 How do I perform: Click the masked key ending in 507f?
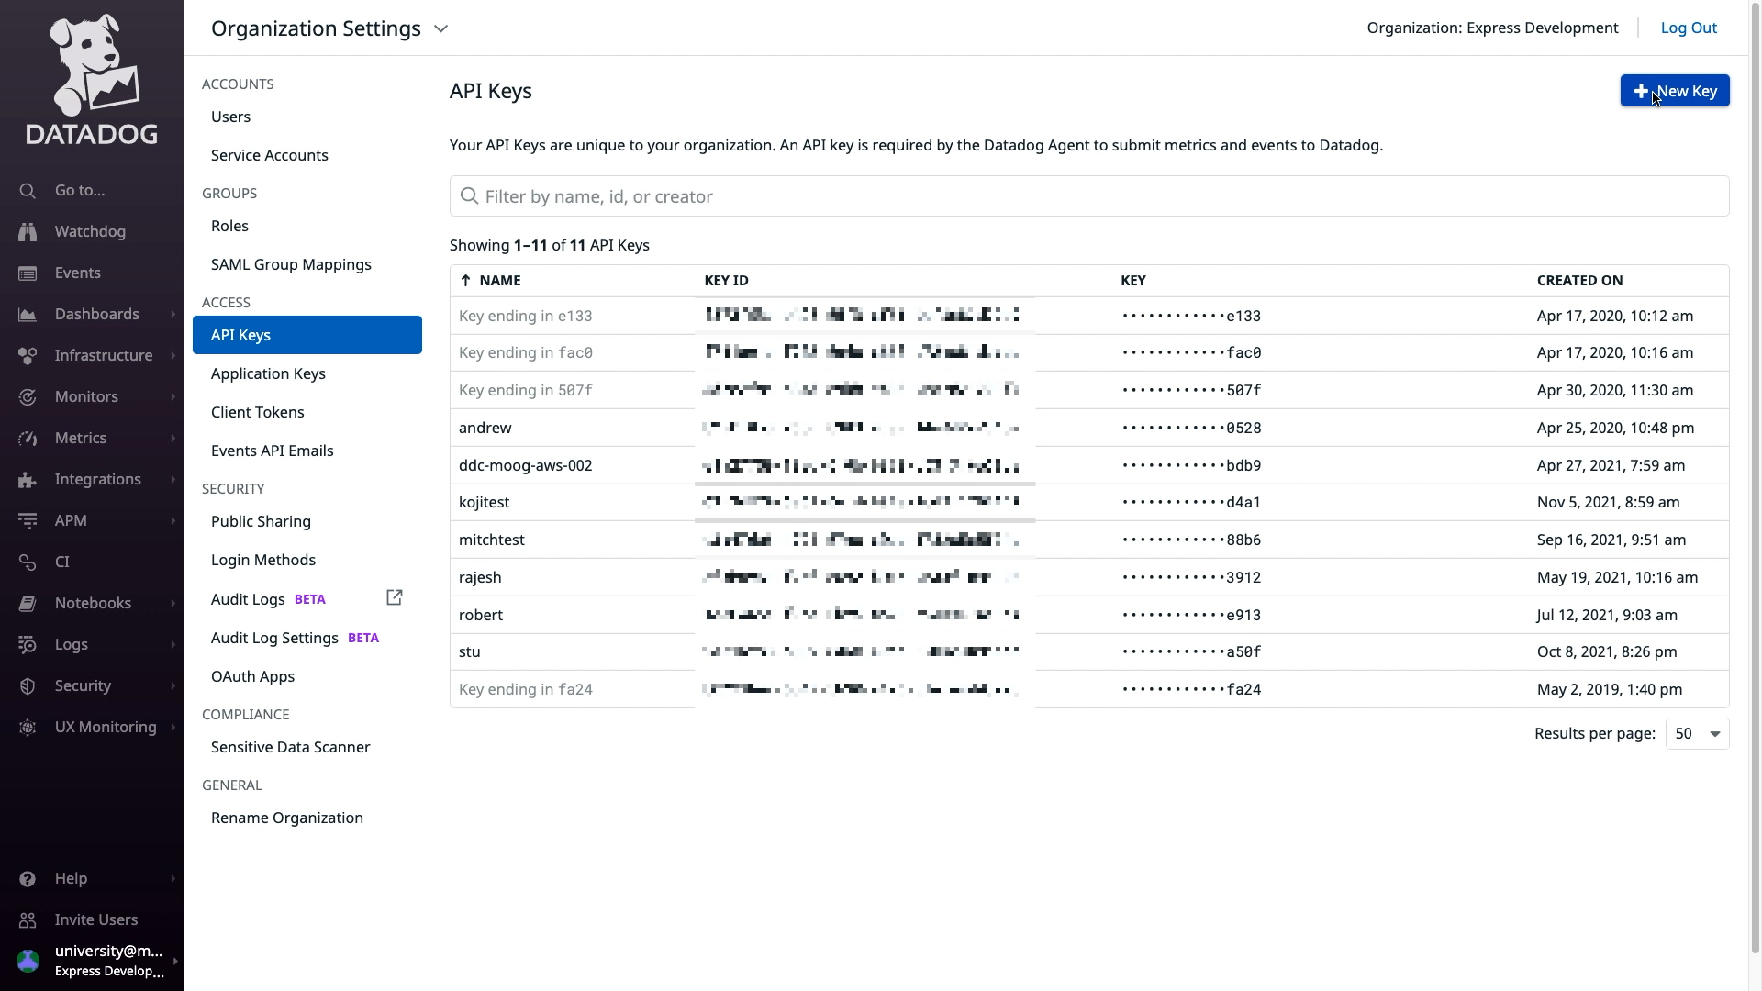pyautogui.click(x=1191, y=390)
